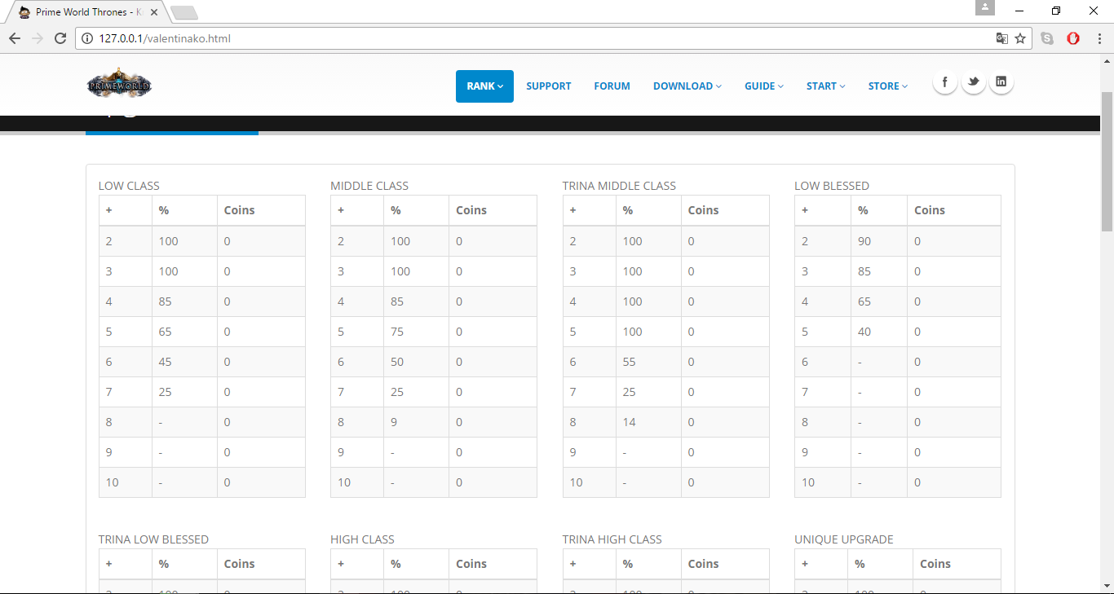Click the + column header in LOW BLESSED
This screenshot has height=594, width=1114.
coord(823,210)
